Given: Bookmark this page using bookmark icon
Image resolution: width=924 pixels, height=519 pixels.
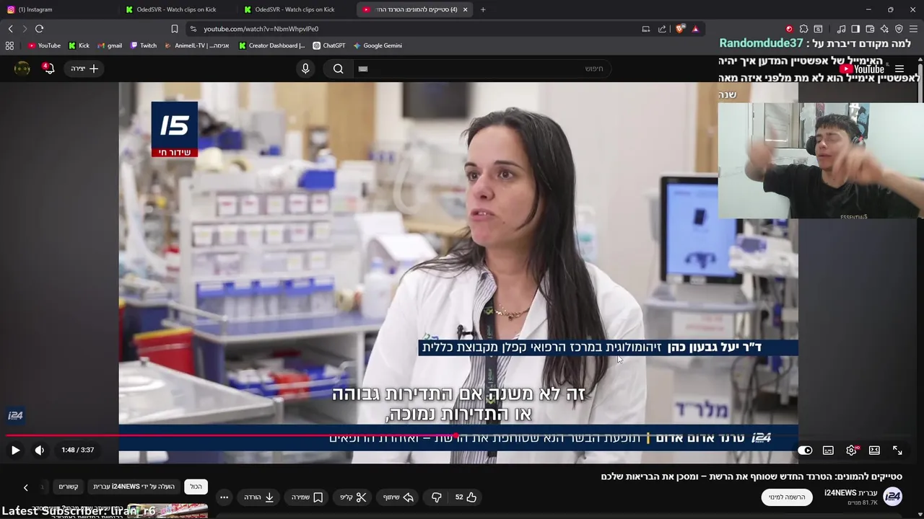Looking at the screenshot, I should (x=174, y=29).
